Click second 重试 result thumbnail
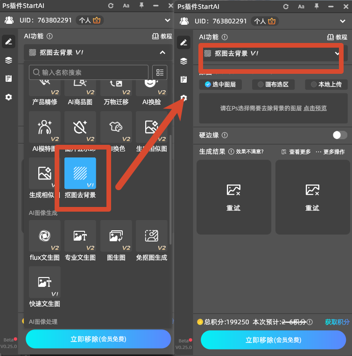Viewport: 352px width, 356px height. (x=312, y=197)
